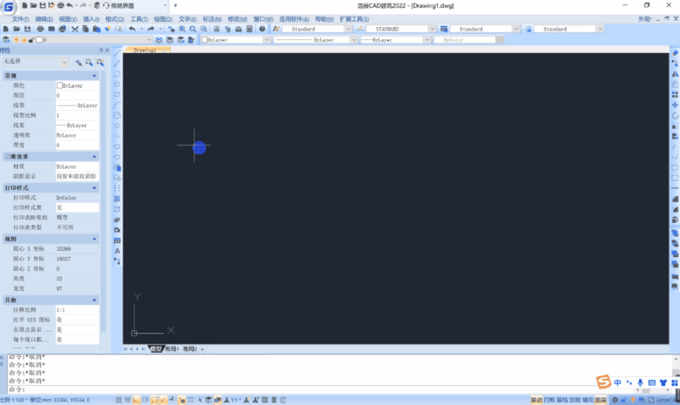Viewport: 680px width, 405px height.
Task: Toggle snap mode in status bar
Action: [119, 400]
